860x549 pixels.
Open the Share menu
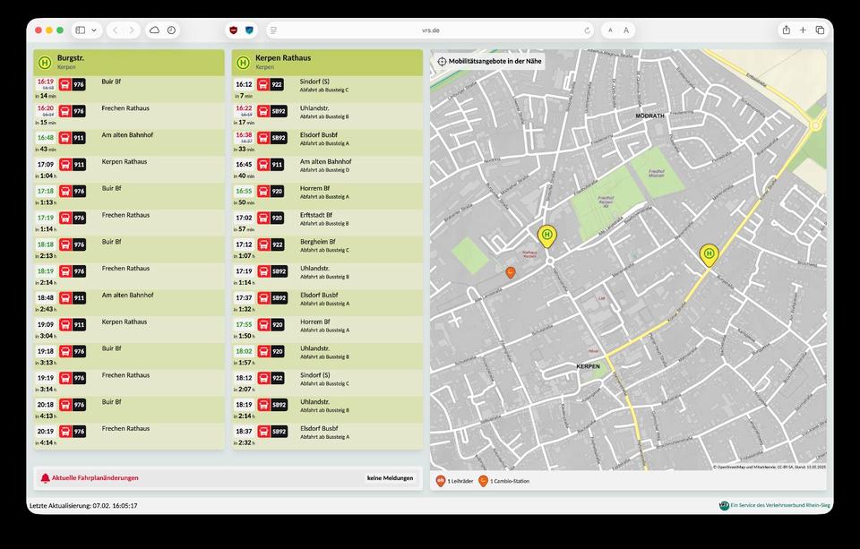pyautogui.click(x=786, y=30)
